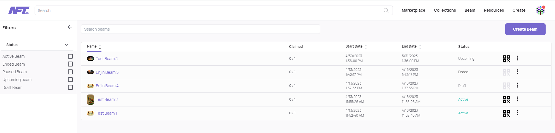Open three-dot menu for Enjin Beam 5
The height and width of the screenshot is (133, 555).
517,72
